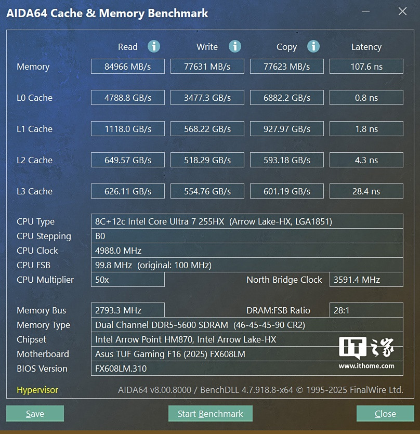This screenshot has width=420, height=434.
Task: Select the Memory Copy value 77623 MB/s
Action: (287, 67)
